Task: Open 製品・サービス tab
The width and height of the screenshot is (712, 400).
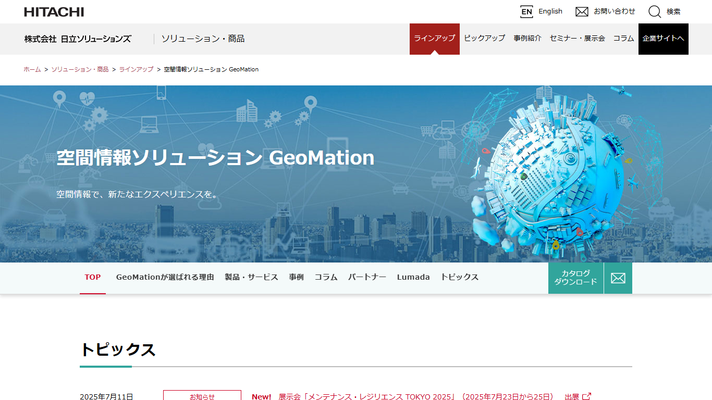Action: pos(251,278)
